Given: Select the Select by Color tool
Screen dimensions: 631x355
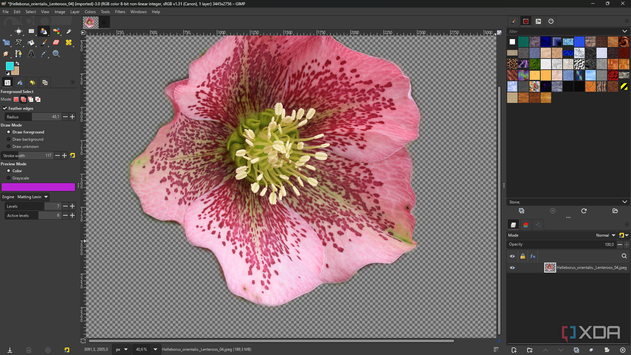Looking at the screenshot, I should (x=56, y=32).
